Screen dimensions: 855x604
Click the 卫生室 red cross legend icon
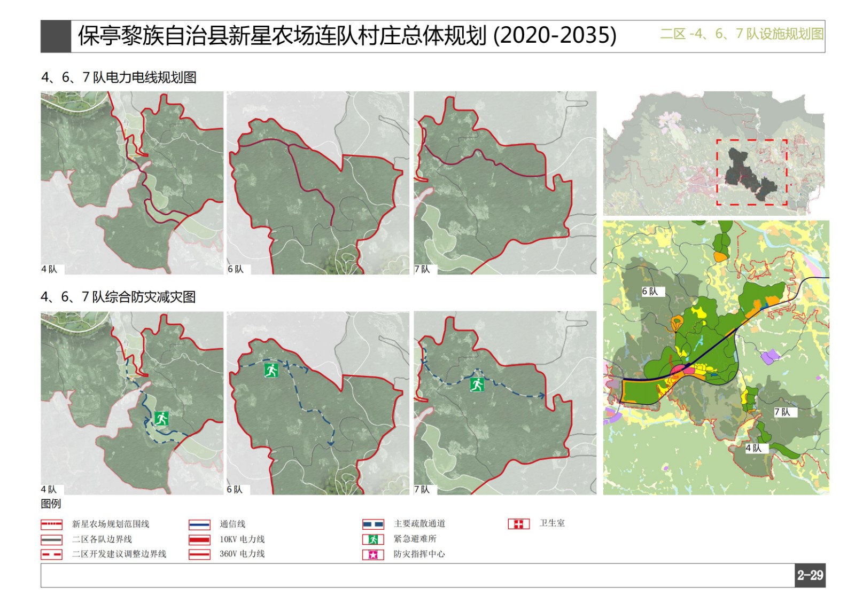518,524
